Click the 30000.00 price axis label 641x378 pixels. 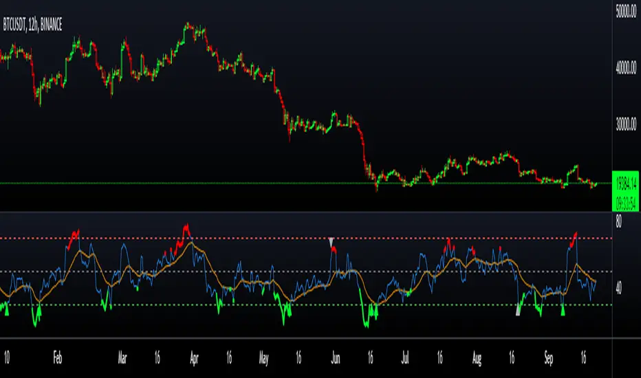[624, 124]
